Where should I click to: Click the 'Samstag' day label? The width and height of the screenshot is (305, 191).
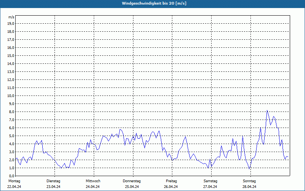tap(210, 181)
